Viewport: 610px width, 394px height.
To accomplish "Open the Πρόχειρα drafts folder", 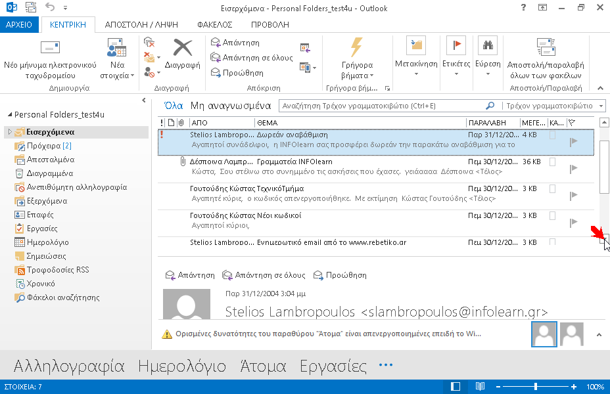I will [x=43, y=146].
